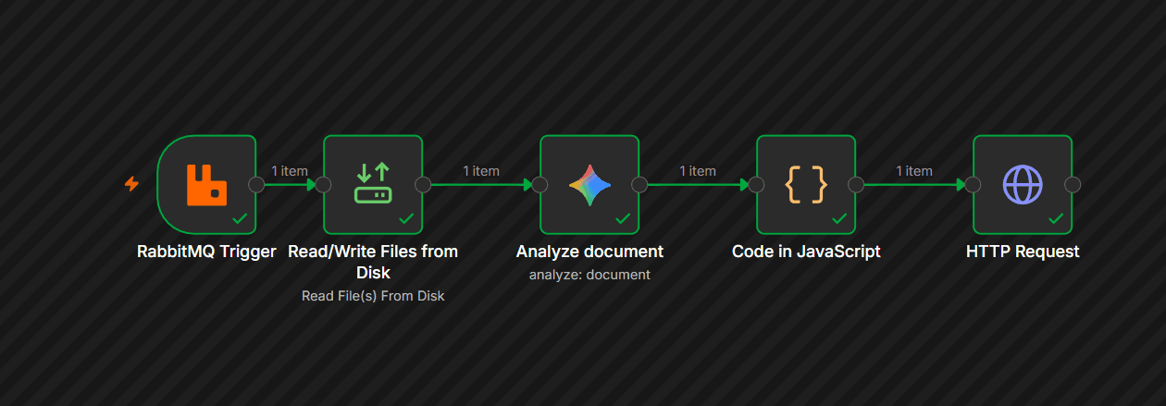Click '1 item' label before HTTP Request
Image resolution: width=1166 pixels, height=406 pixels.
tap(914, 171)
